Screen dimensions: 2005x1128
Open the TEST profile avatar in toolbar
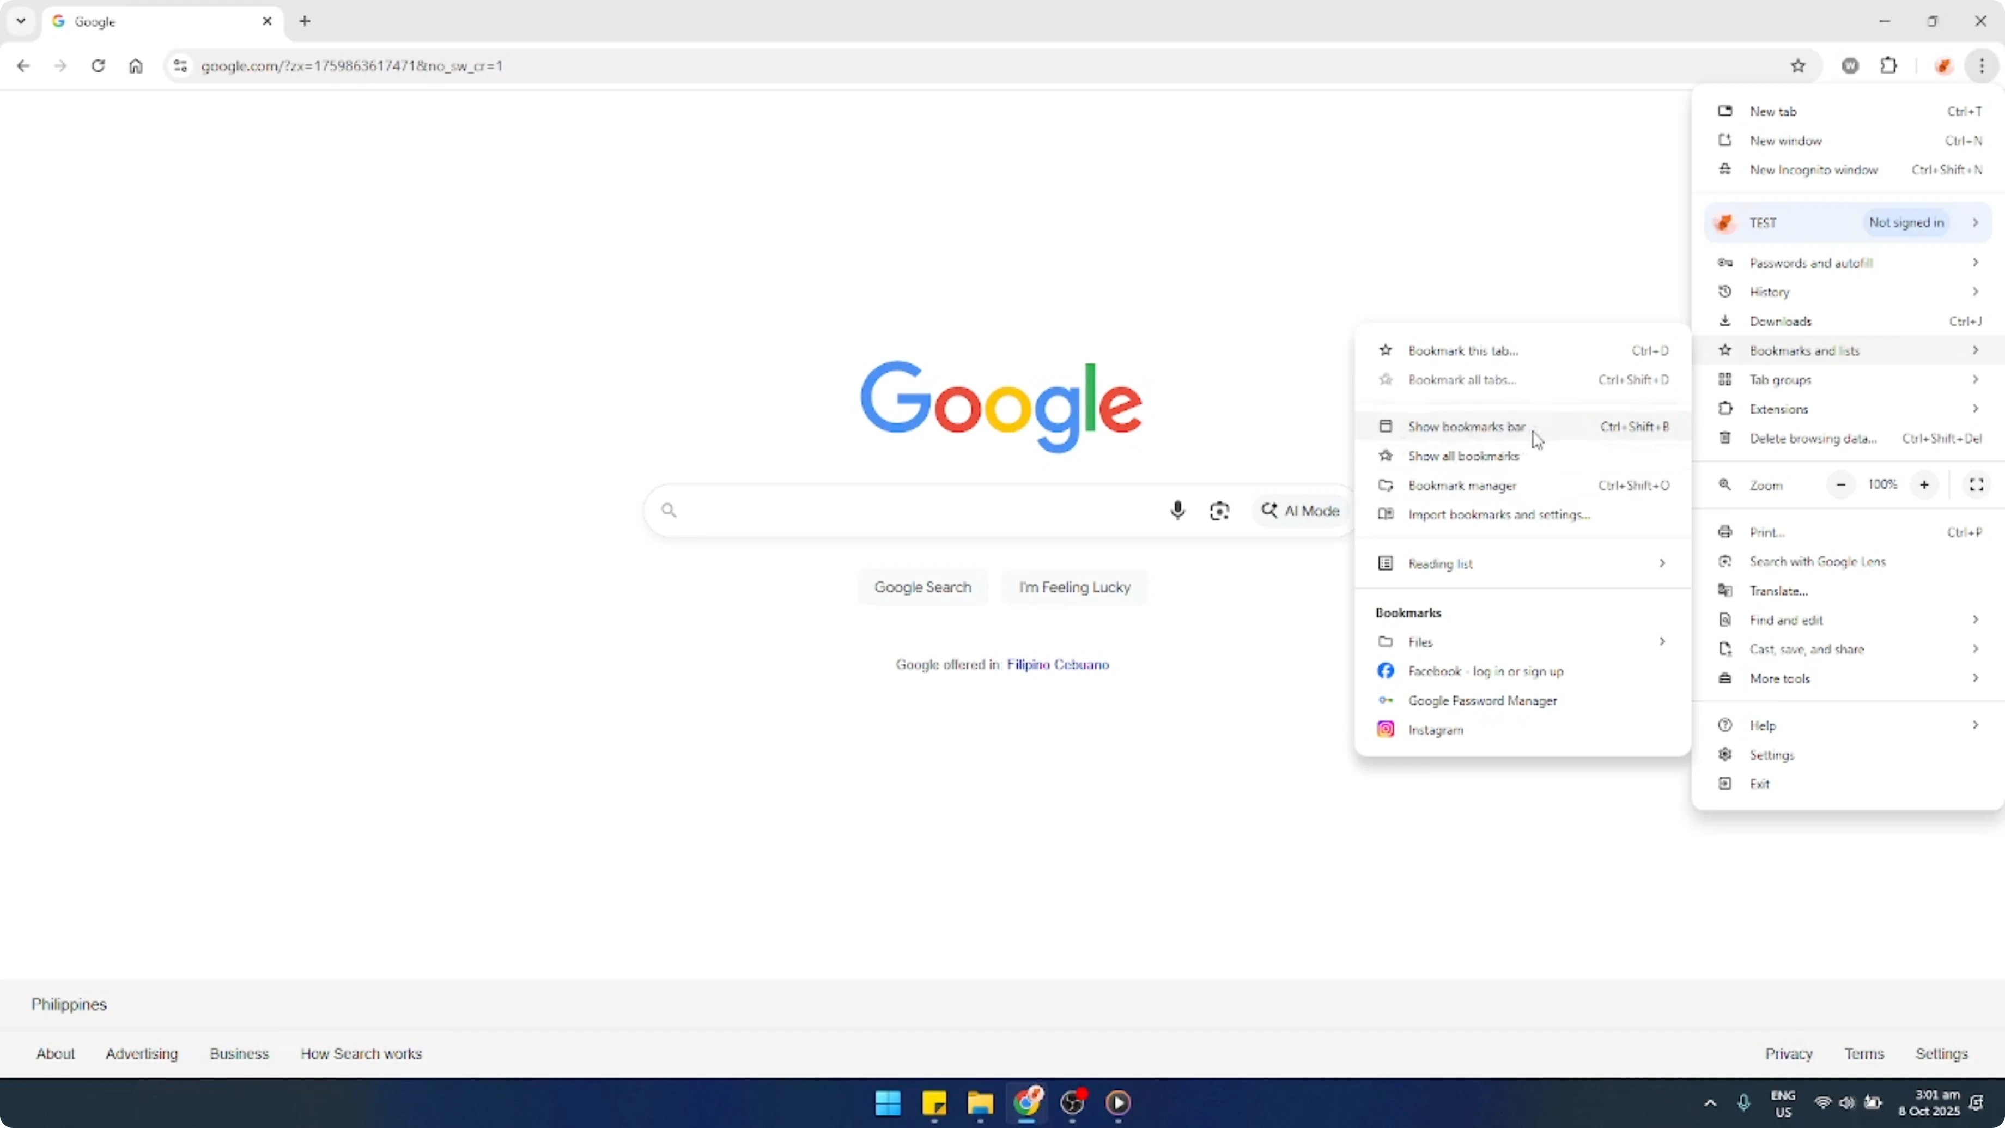click(1943, 66)
